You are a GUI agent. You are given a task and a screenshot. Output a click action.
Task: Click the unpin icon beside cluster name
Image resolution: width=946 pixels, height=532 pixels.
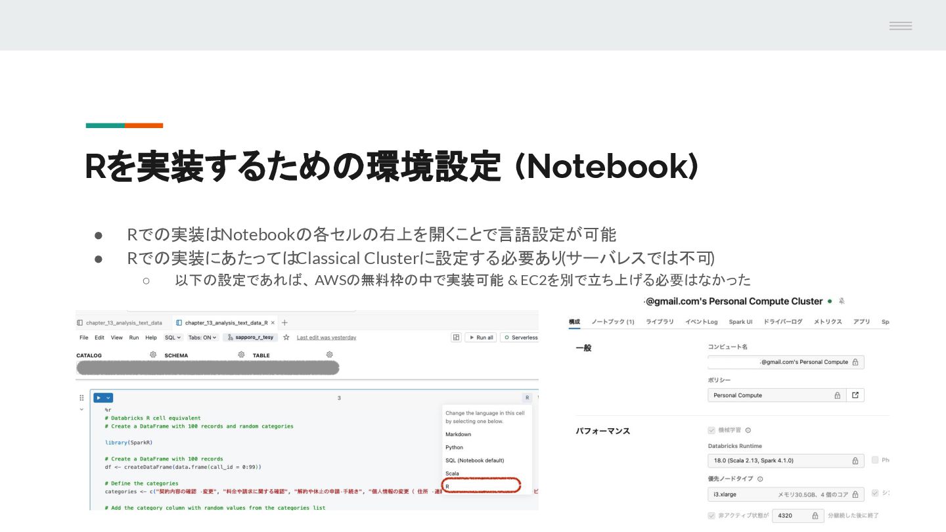point(842,301)
